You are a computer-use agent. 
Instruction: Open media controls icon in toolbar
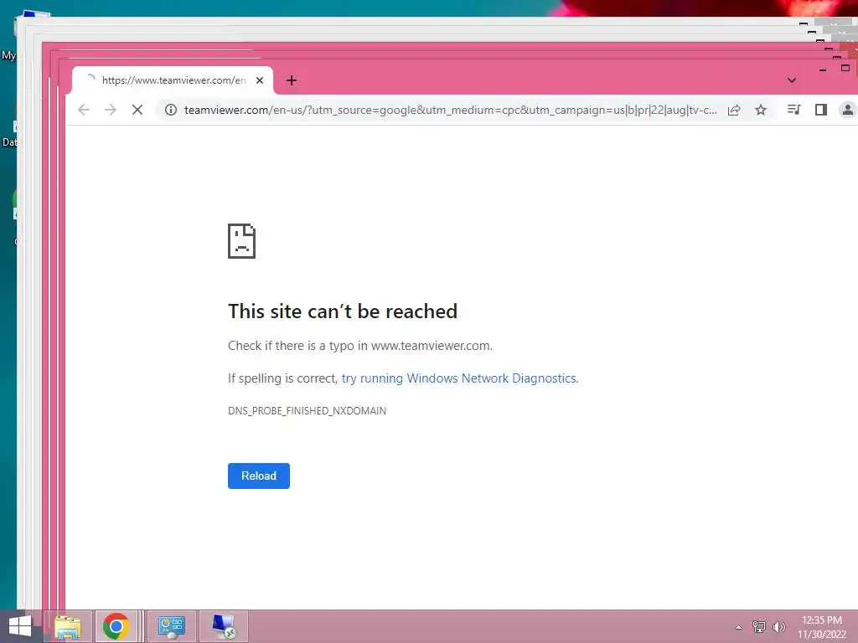click(x=794, y=110)
